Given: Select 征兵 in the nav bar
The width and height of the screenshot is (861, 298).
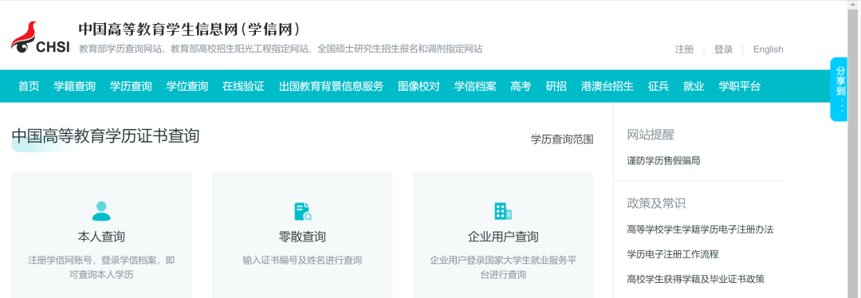Looking at the screenshot, I should click(659, 86).
